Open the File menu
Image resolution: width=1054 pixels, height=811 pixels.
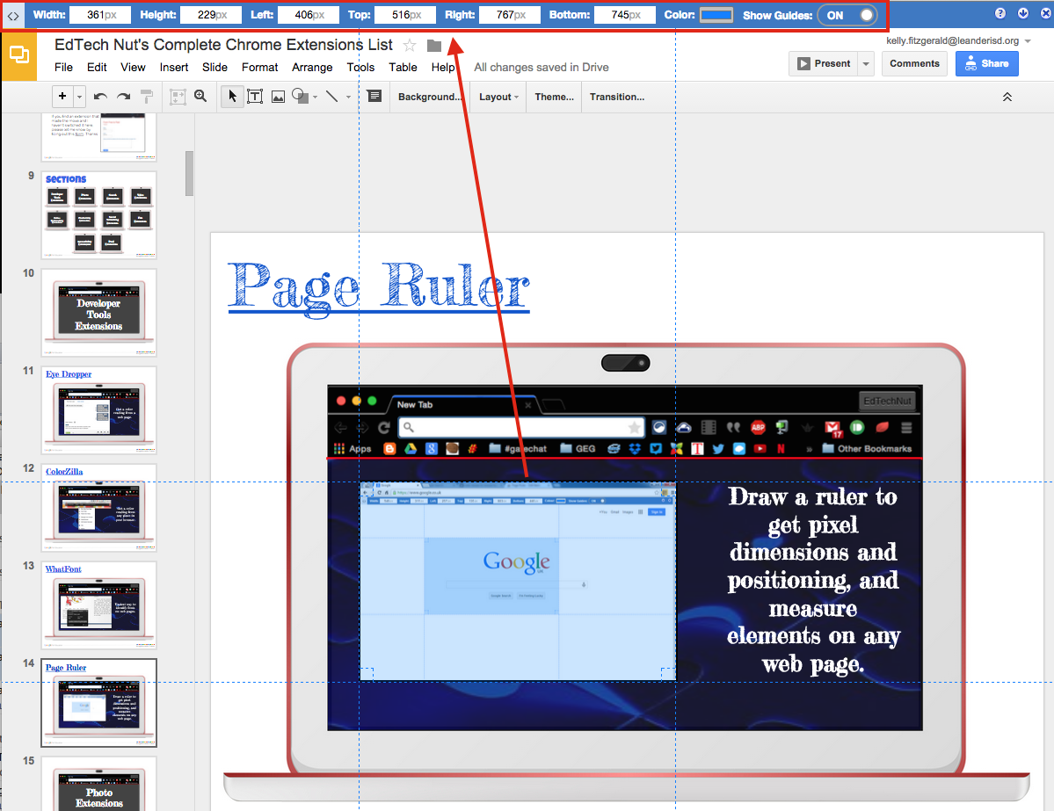coord(63,67)
